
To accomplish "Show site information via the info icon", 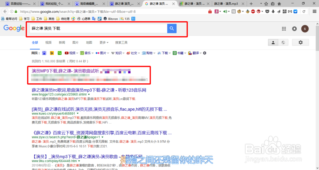I will pyautogui.click(x=11, y=11).
